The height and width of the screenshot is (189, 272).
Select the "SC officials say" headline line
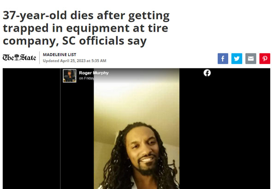point(75,41)
